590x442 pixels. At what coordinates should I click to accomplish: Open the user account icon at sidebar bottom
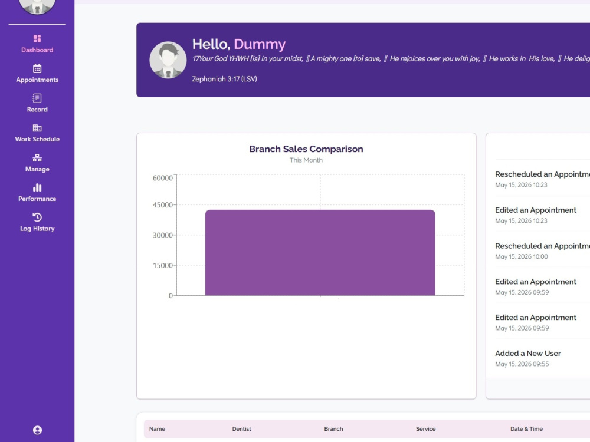pyautogui.click(x=37, y=430)
